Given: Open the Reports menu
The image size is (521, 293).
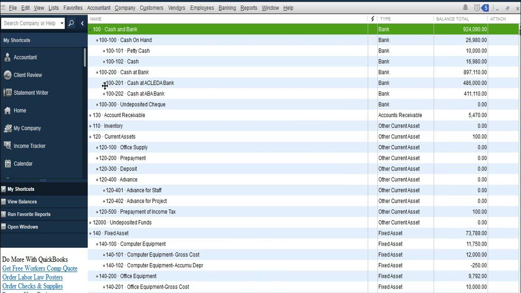Looking at the screenshot, I should pyautogui.click(x=249, y=8).
